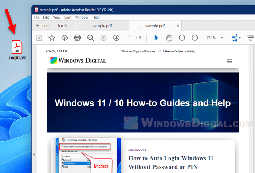Click the How to Auto Login Windows 11 headline
Screen dimensions: 255x173
(171, 162)
